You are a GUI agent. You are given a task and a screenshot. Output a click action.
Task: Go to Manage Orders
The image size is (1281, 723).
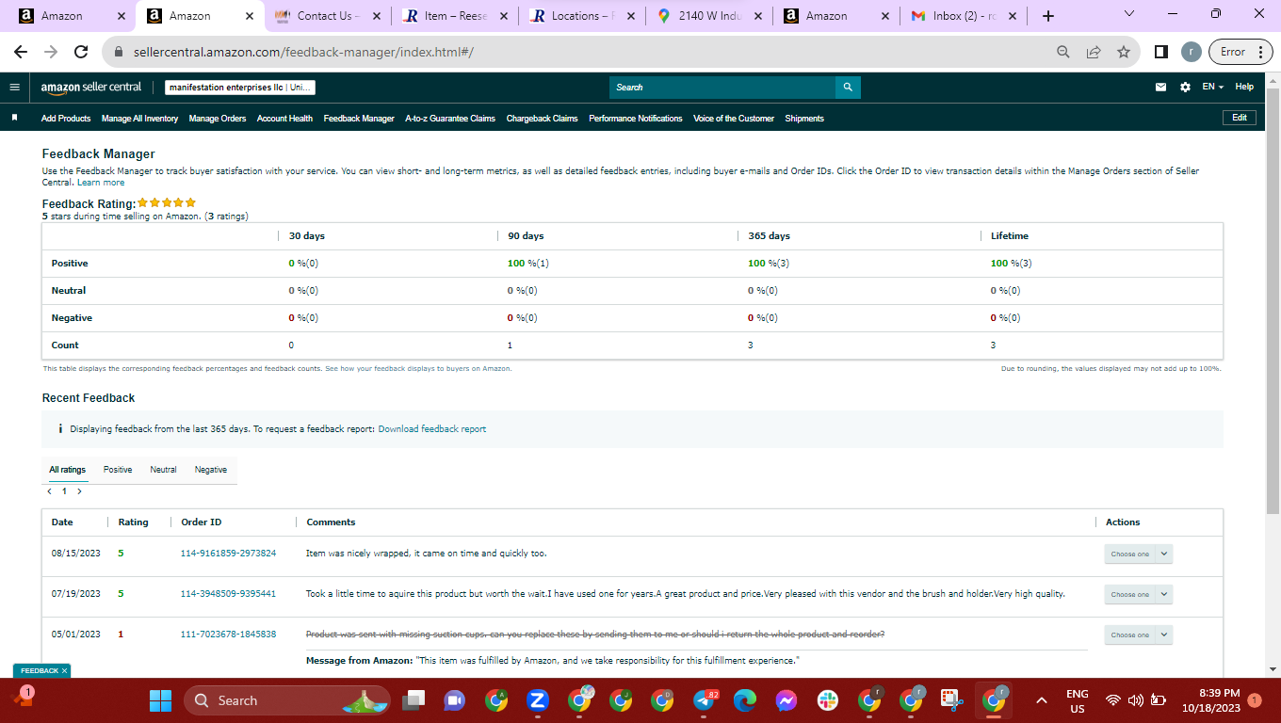pyautogui.click(x=218, y=119)
